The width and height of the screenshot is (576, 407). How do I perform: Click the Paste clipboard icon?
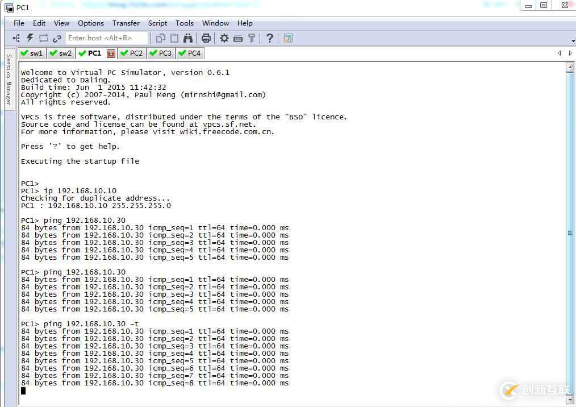tap(174, 38)
